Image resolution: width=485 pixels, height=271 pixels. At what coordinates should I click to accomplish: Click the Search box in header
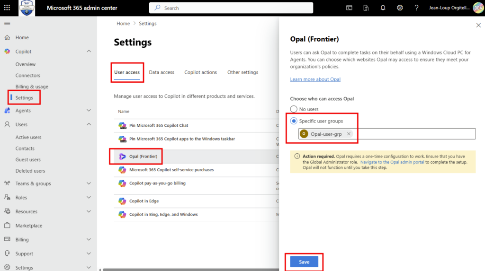[x=231, y=8]
